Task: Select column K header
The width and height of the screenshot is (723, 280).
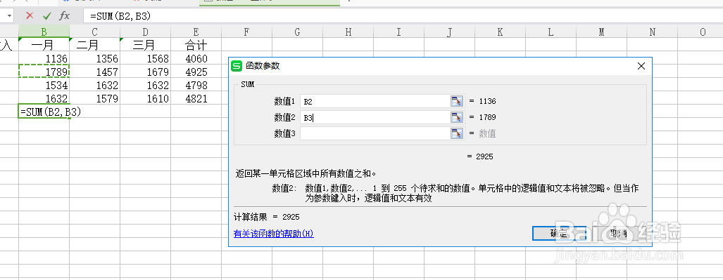Action: pyautogui.click(x=501, y=32)
